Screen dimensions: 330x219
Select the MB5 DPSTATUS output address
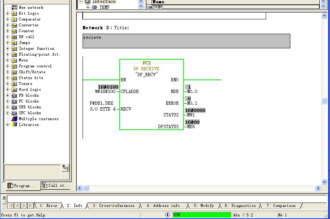tap(191, 127)
